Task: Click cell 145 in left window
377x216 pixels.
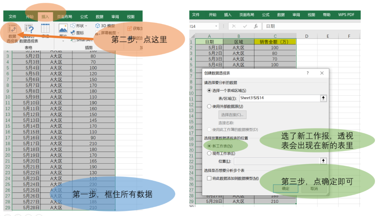Action: click(x=93, y=120)
